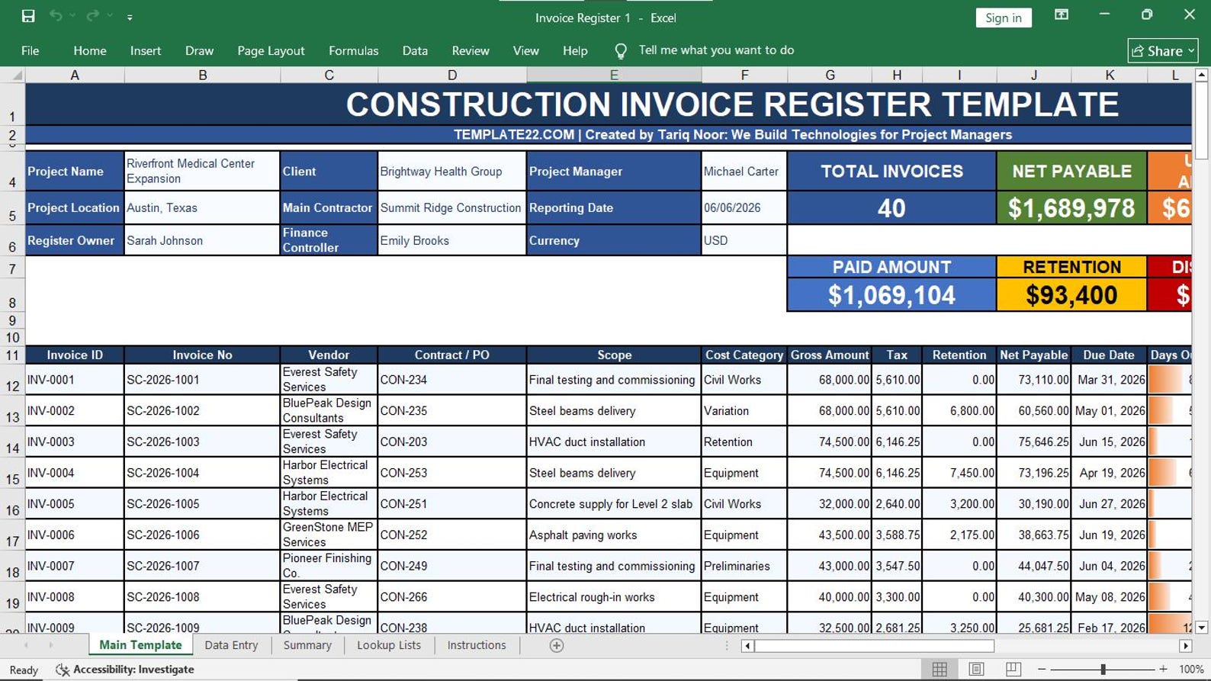Click the Sign in button
1211x681 pixels.
[1004, 18]
